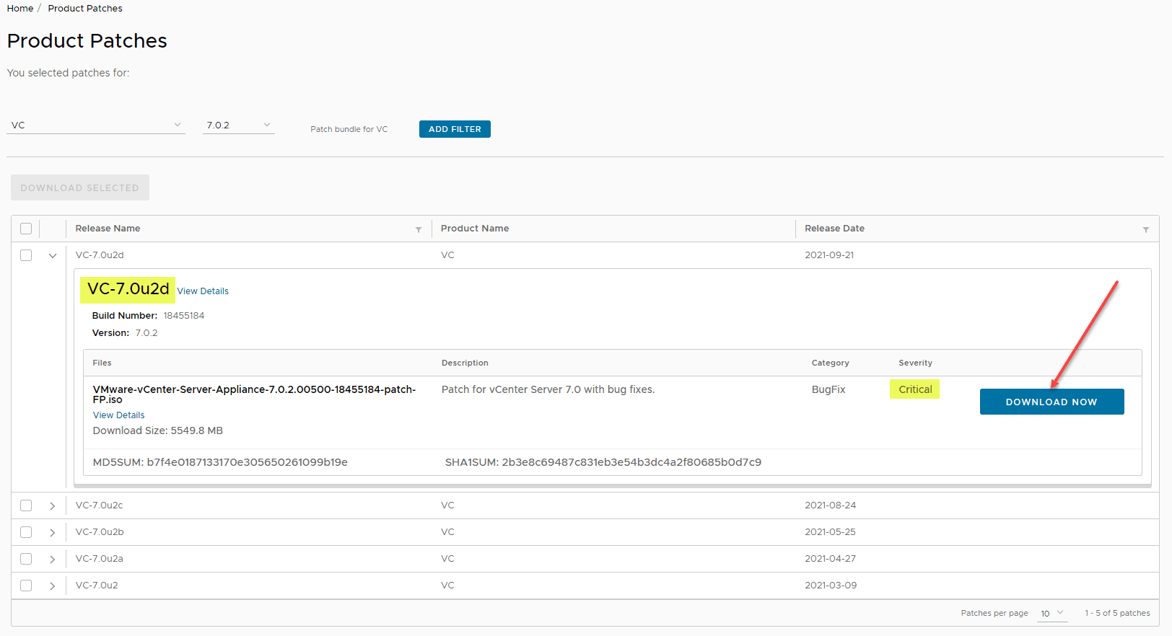Click the 2021-03-09 release date

831,586
